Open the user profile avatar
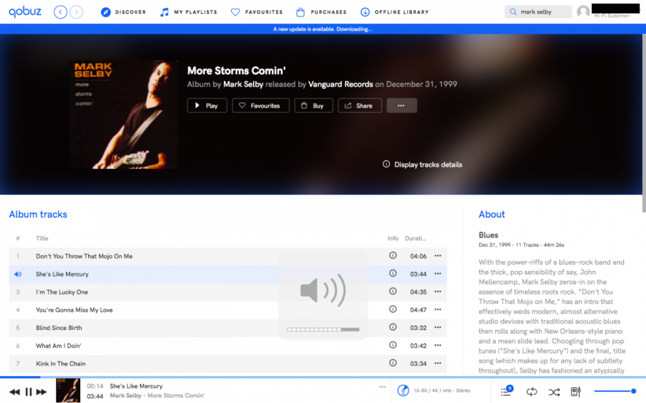 click(x=583, y=11)
